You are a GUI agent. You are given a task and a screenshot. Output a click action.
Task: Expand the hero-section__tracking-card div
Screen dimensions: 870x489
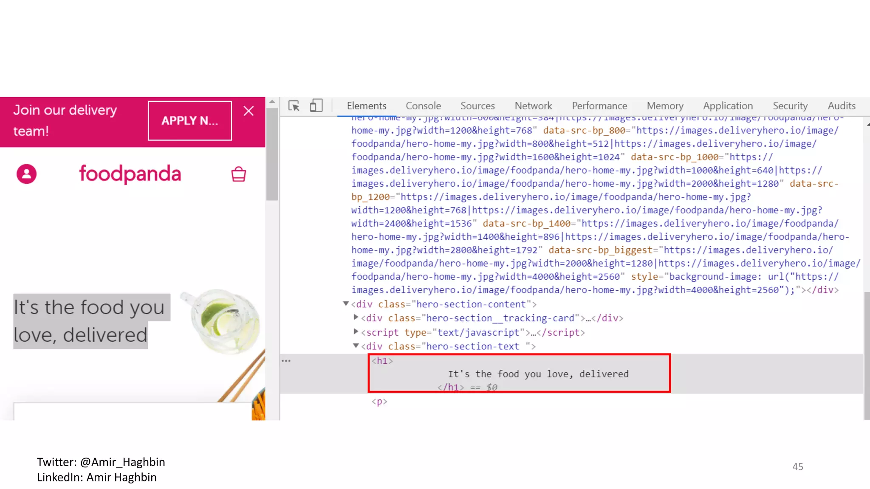(356, 318)
